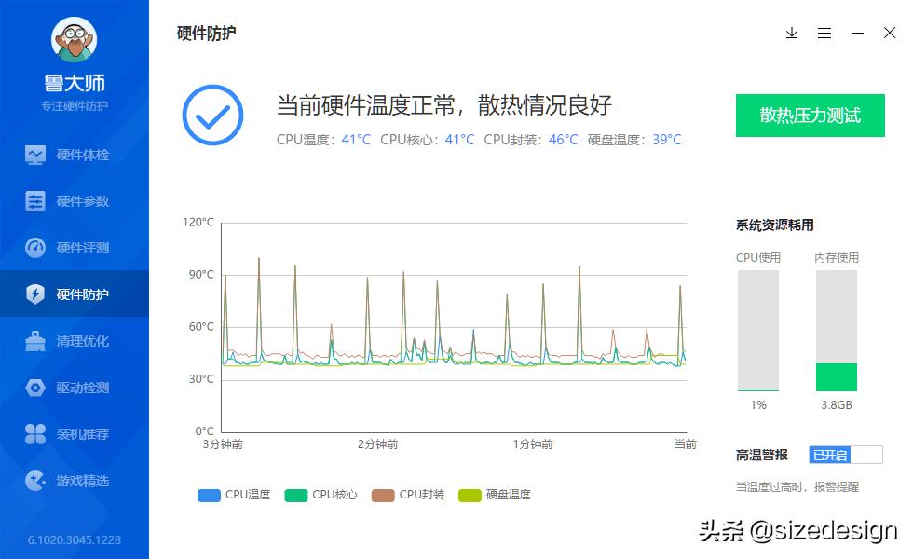The height and width of the screenshot is (559, 913).
Task: Open the hamburger menu at top right
Action: (824, 33)
